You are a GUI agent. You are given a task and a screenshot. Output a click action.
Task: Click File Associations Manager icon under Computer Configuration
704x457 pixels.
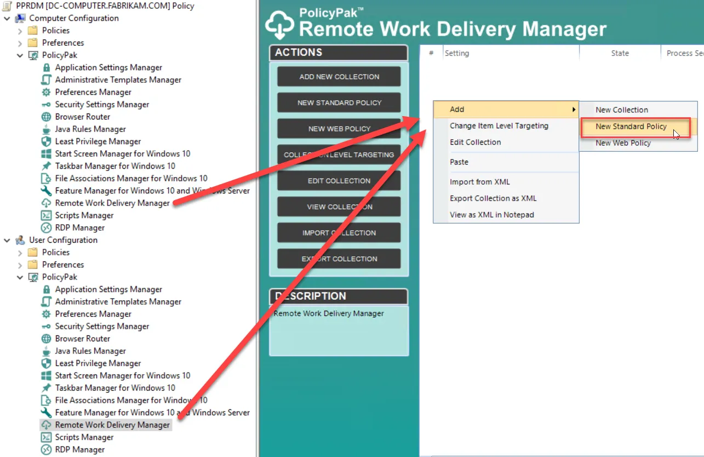(47, 179)
